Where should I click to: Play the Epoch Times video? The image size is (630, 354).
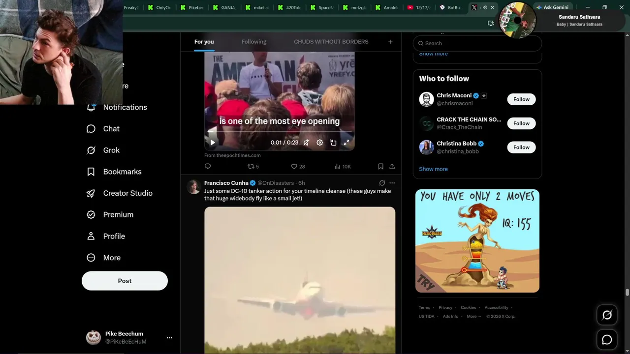(213, 143)
